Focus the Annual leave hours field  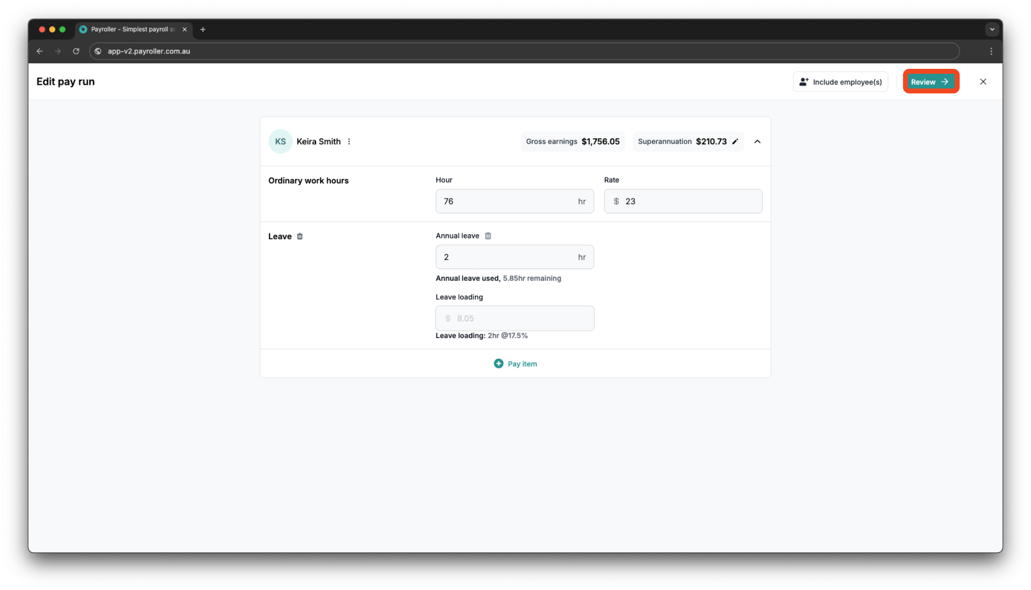(x=515, y=257)
